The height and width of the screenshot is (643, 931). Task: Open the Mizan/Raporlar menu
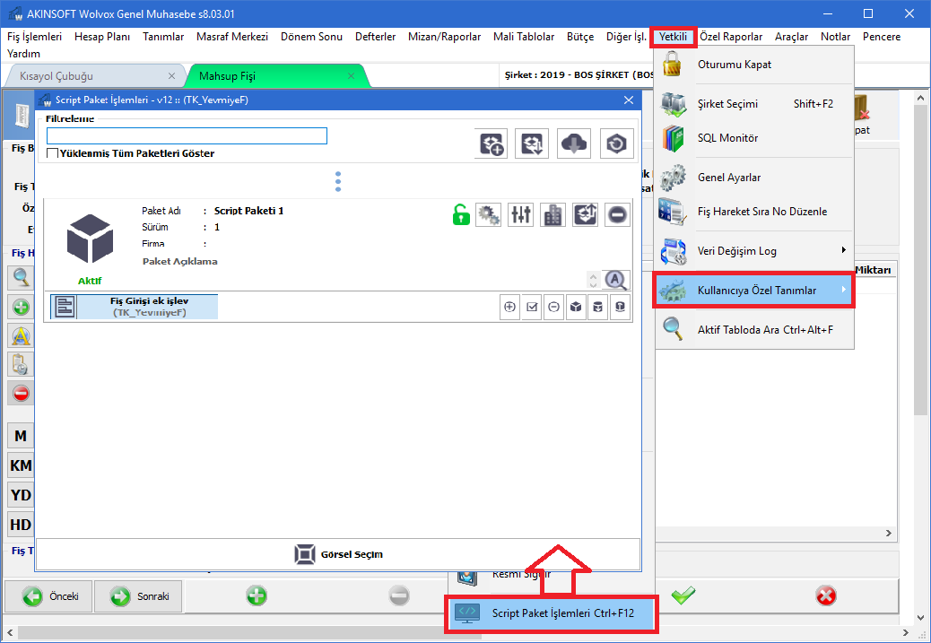[444, 37]
